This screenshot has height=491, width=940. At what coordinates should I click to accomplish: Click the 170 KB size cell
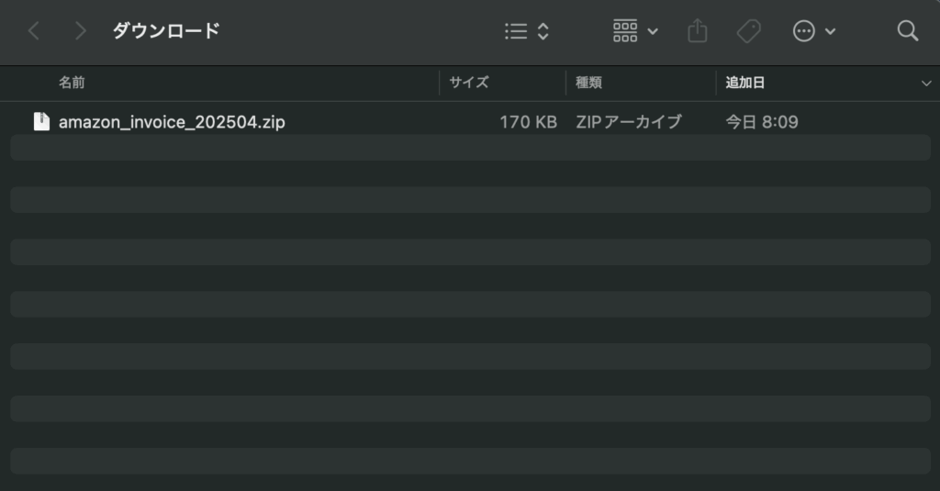tap(528, 121)
